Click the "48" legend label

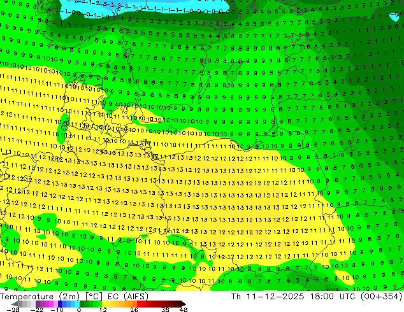[x=184, y=309]
